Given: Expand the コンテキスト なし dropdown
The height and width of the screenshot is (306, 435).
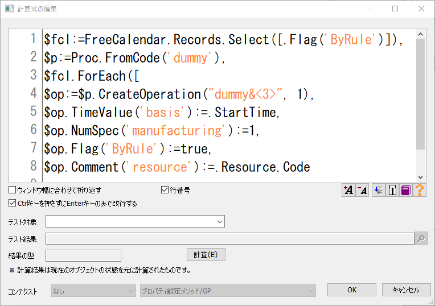Looking at the screenshot, I should click(x=93, y=291).
